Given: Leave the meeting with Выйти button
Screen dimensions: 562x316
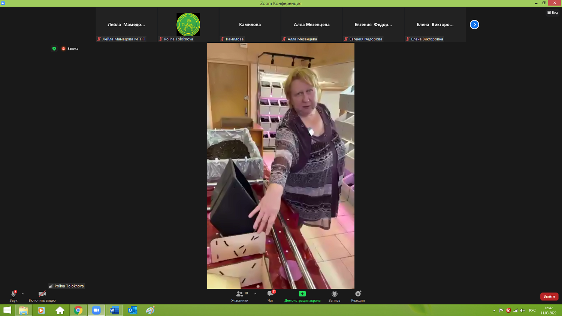Looking at the screenshot, I should pos(549,296).
